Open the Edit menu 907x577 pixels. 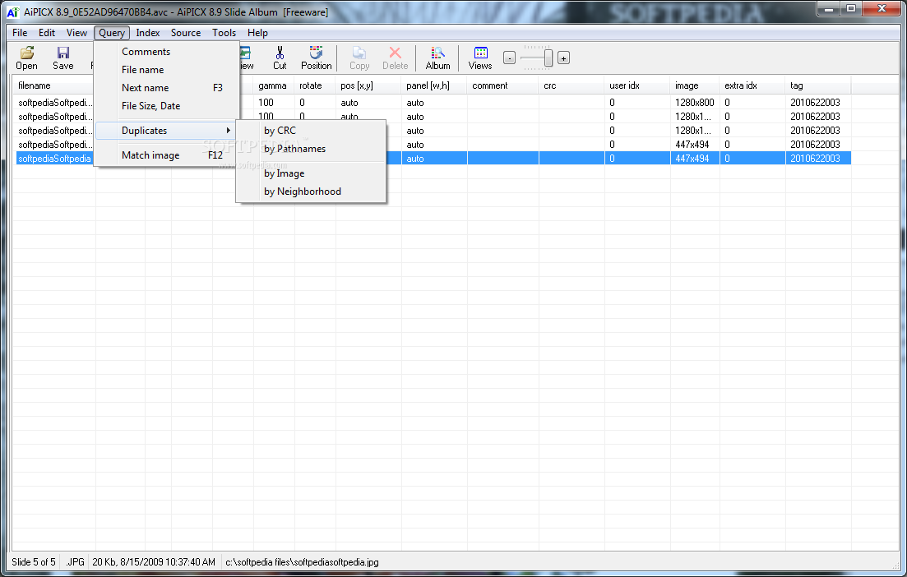[47, 33]
